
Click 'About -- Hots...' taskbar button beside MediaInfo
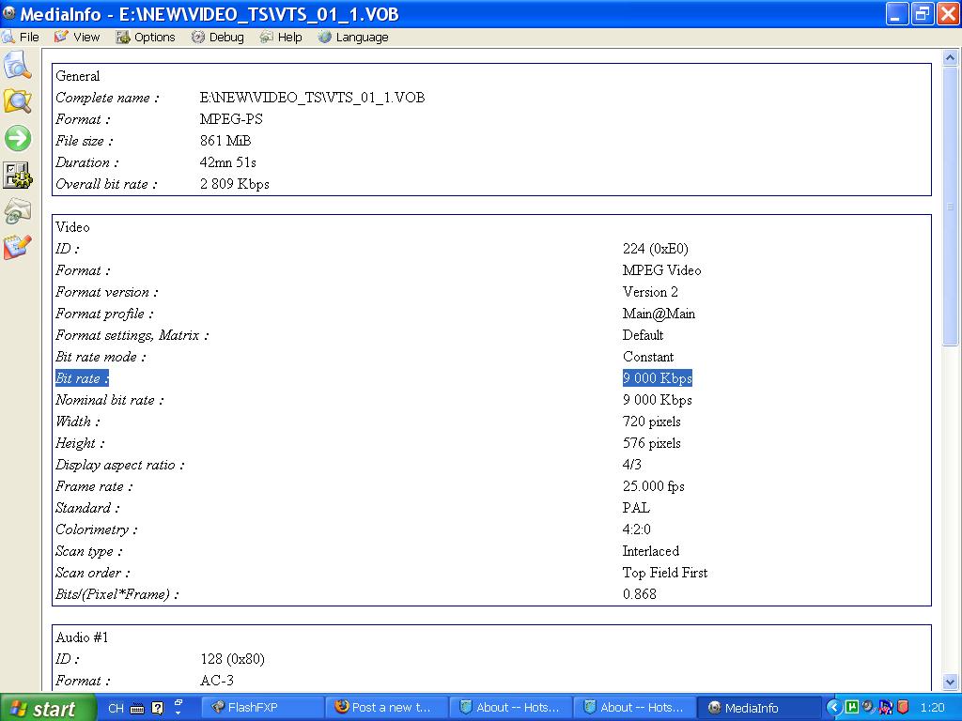(634, 708)
